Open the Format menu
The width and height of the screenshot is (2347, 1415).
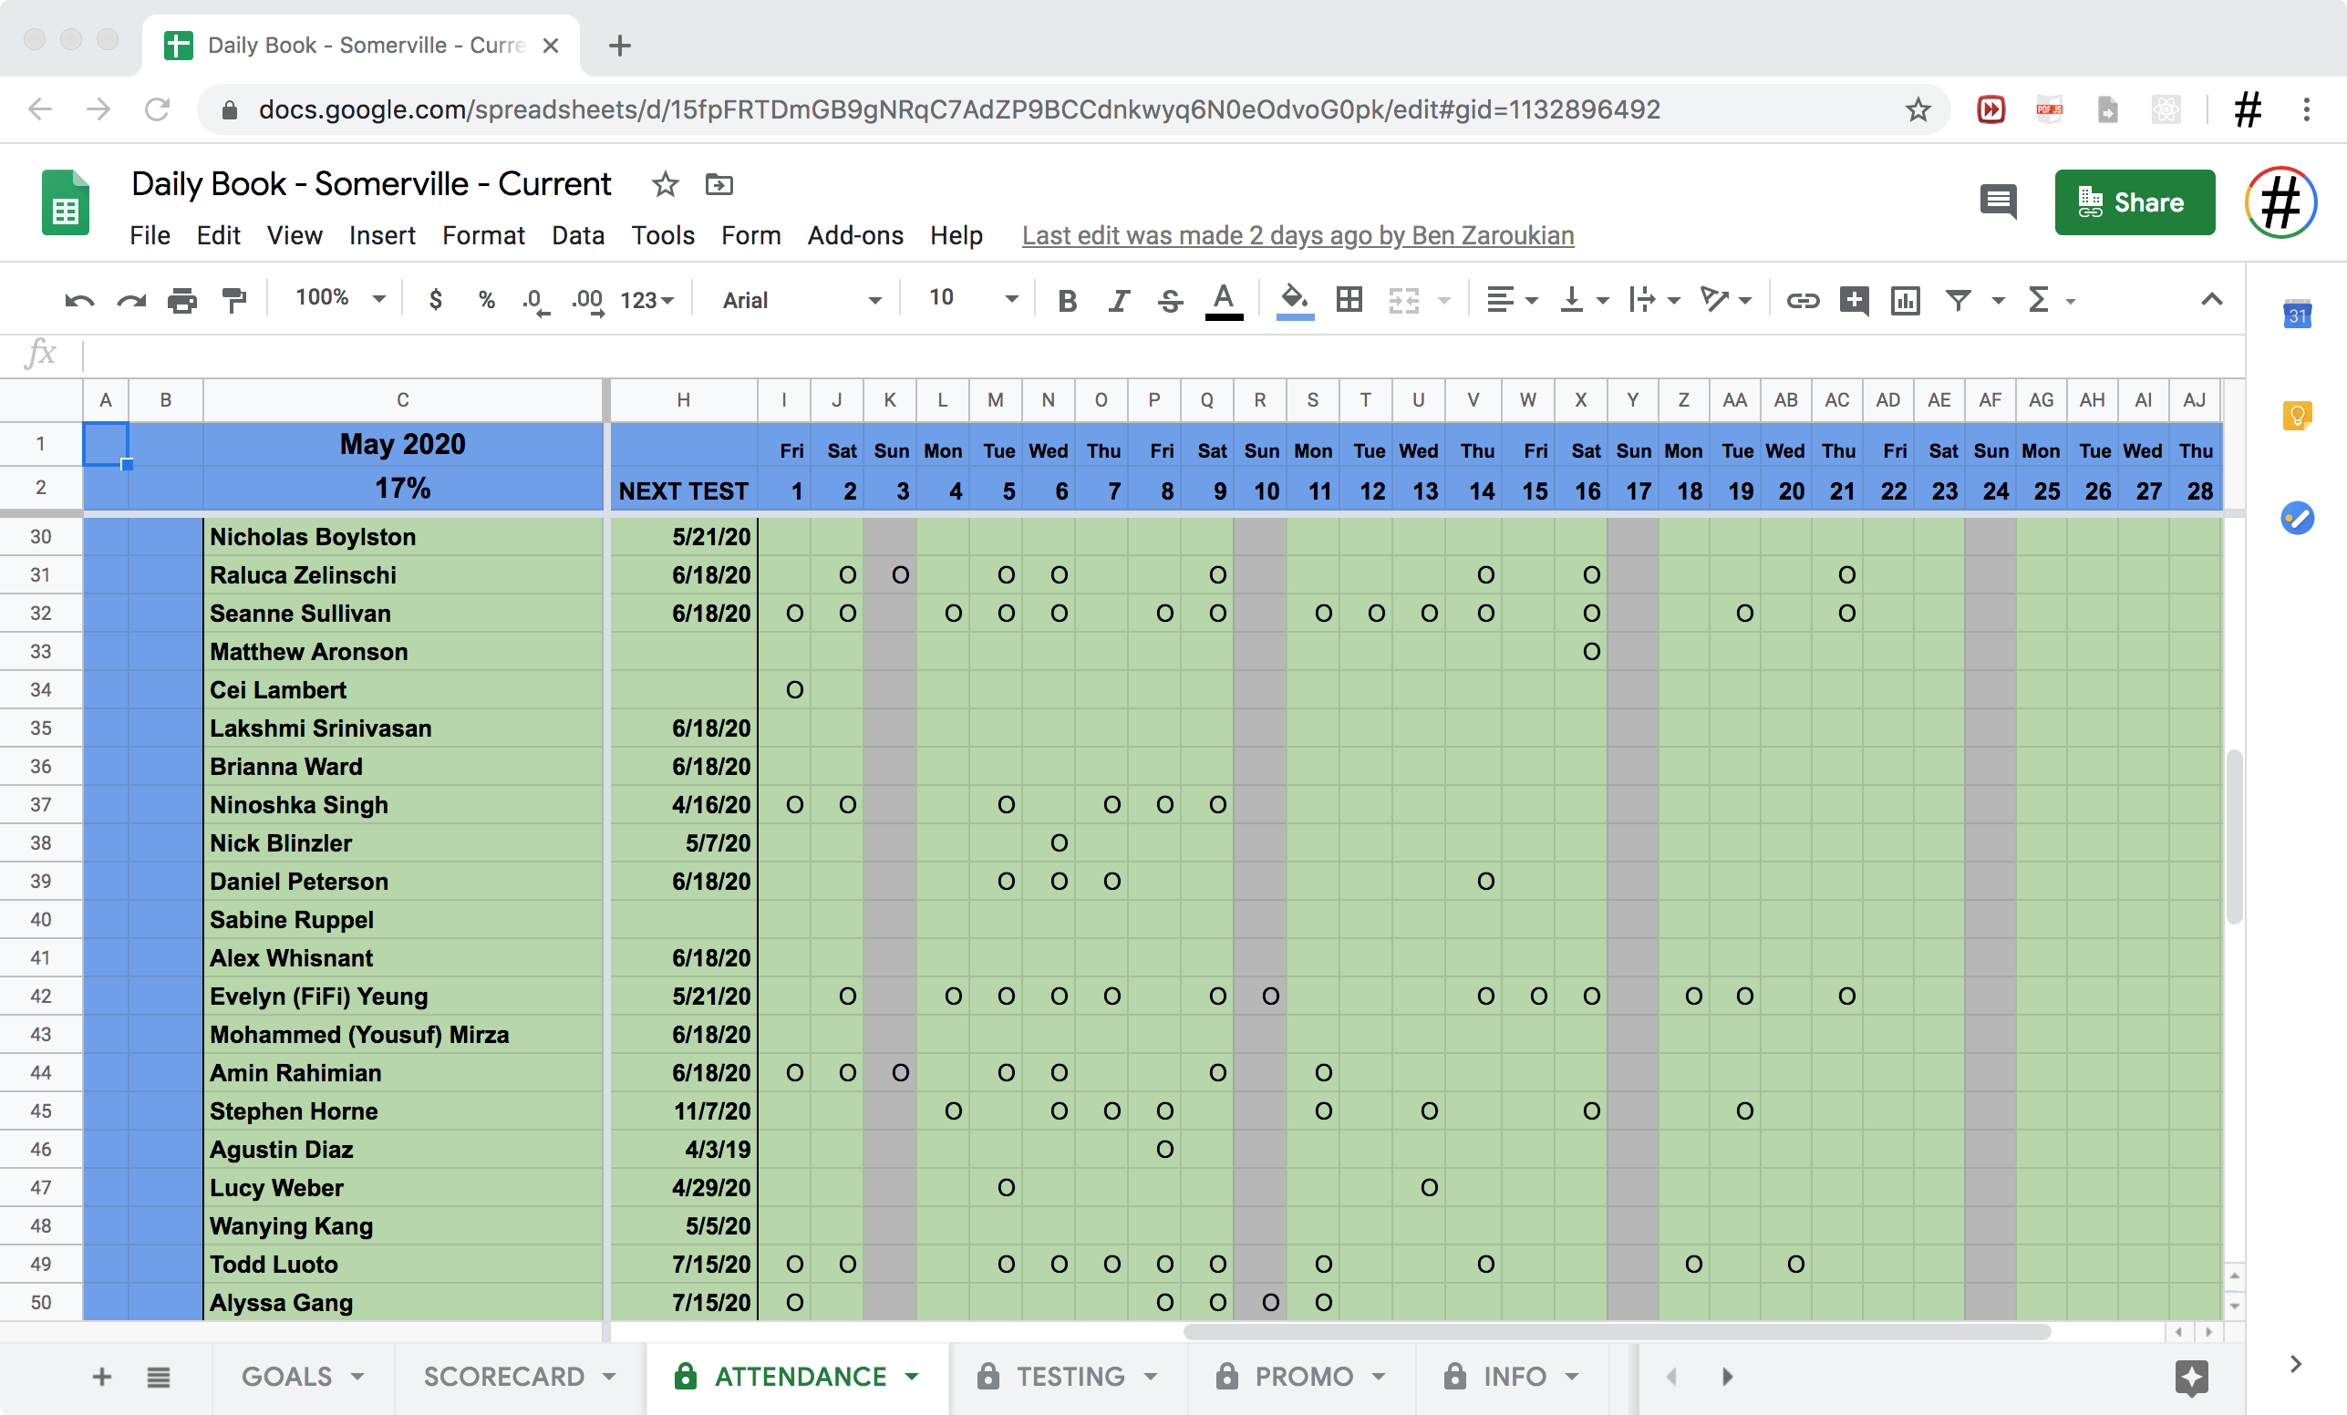[483, 235]
